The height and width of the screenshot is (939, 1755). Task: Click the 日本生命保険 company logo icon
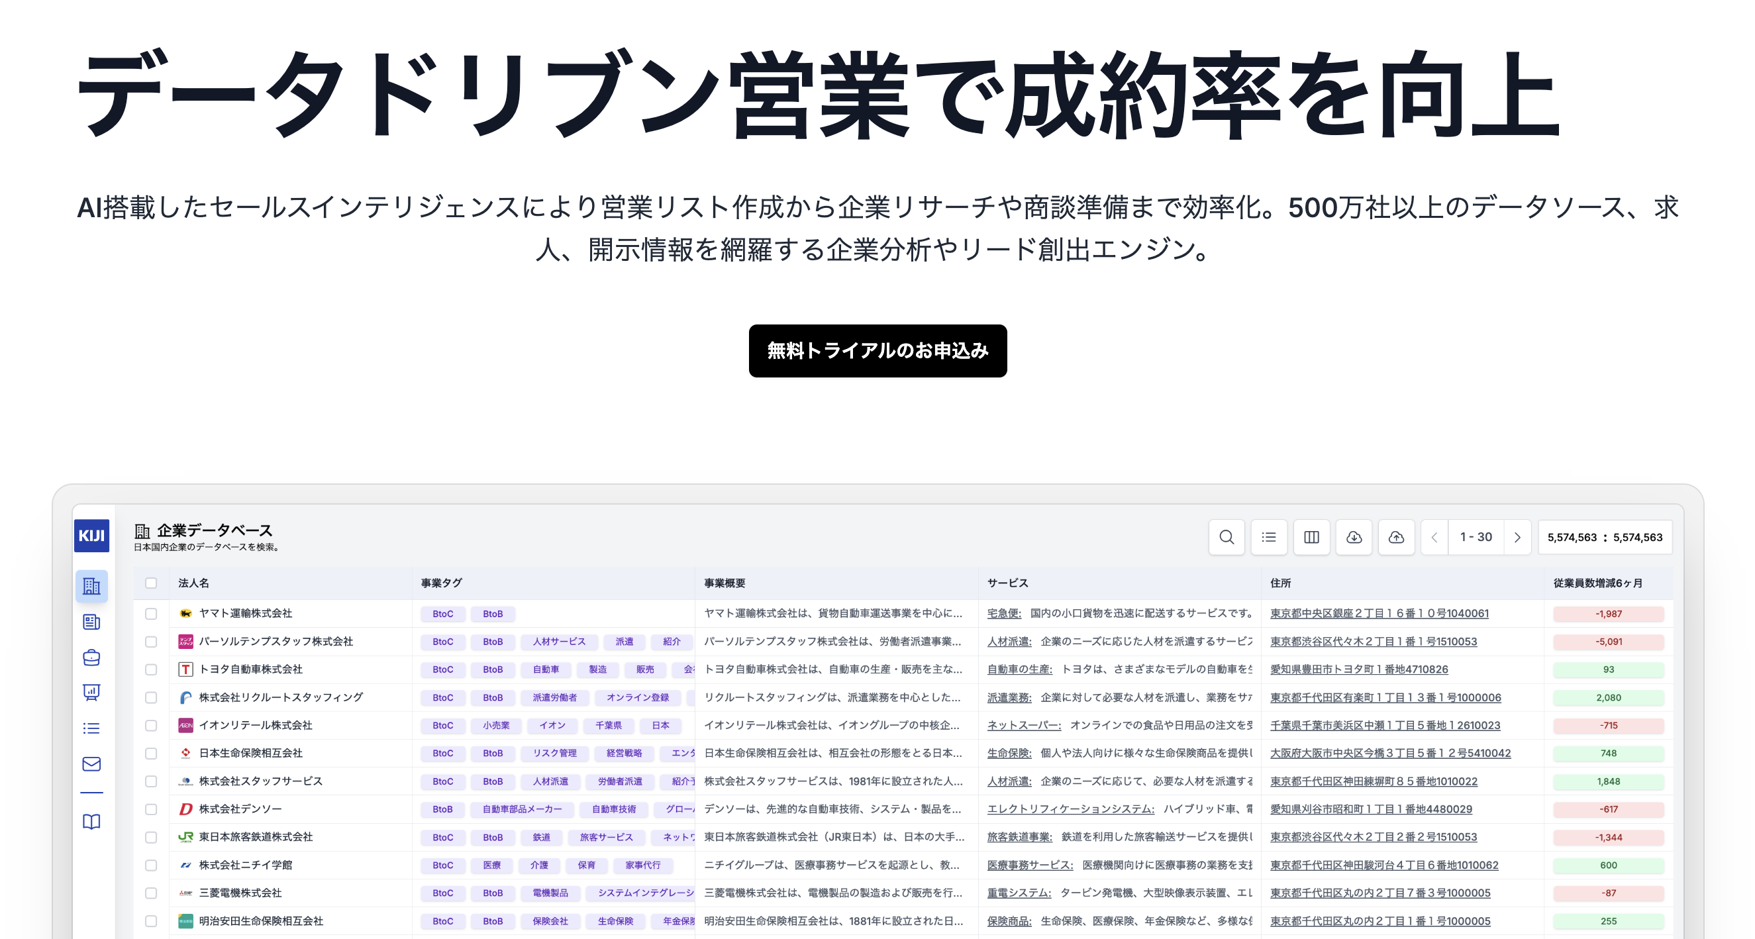[x=185, y=753]
